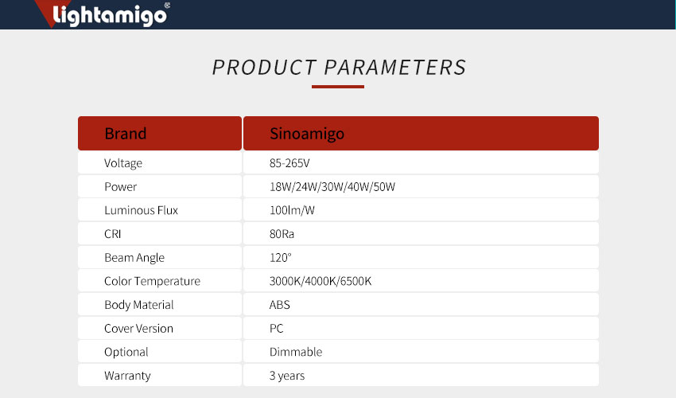Screen dimensions: 676x398
Task: Click the 85-265V voltage value
Action: (290, 163)
